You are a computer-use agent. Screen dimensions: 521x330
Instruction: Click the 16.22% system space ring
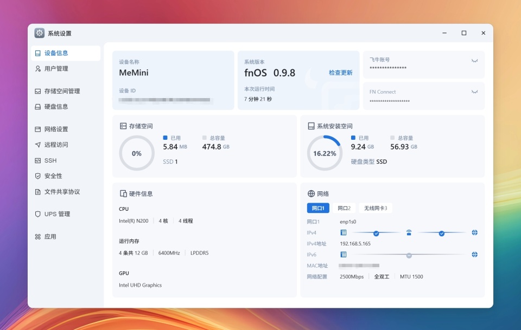pos(325,153)
